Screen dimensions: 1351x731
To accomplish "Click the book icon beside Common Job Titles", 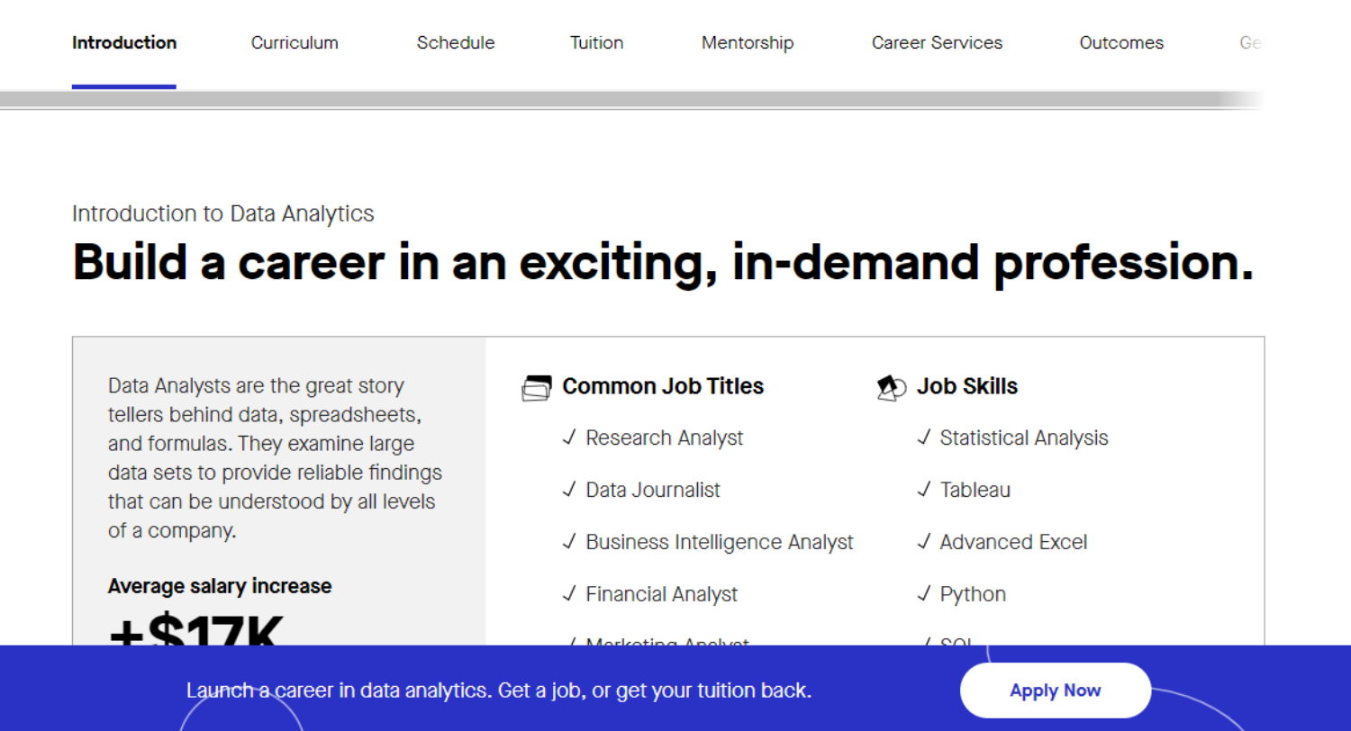I will point(537,385).
